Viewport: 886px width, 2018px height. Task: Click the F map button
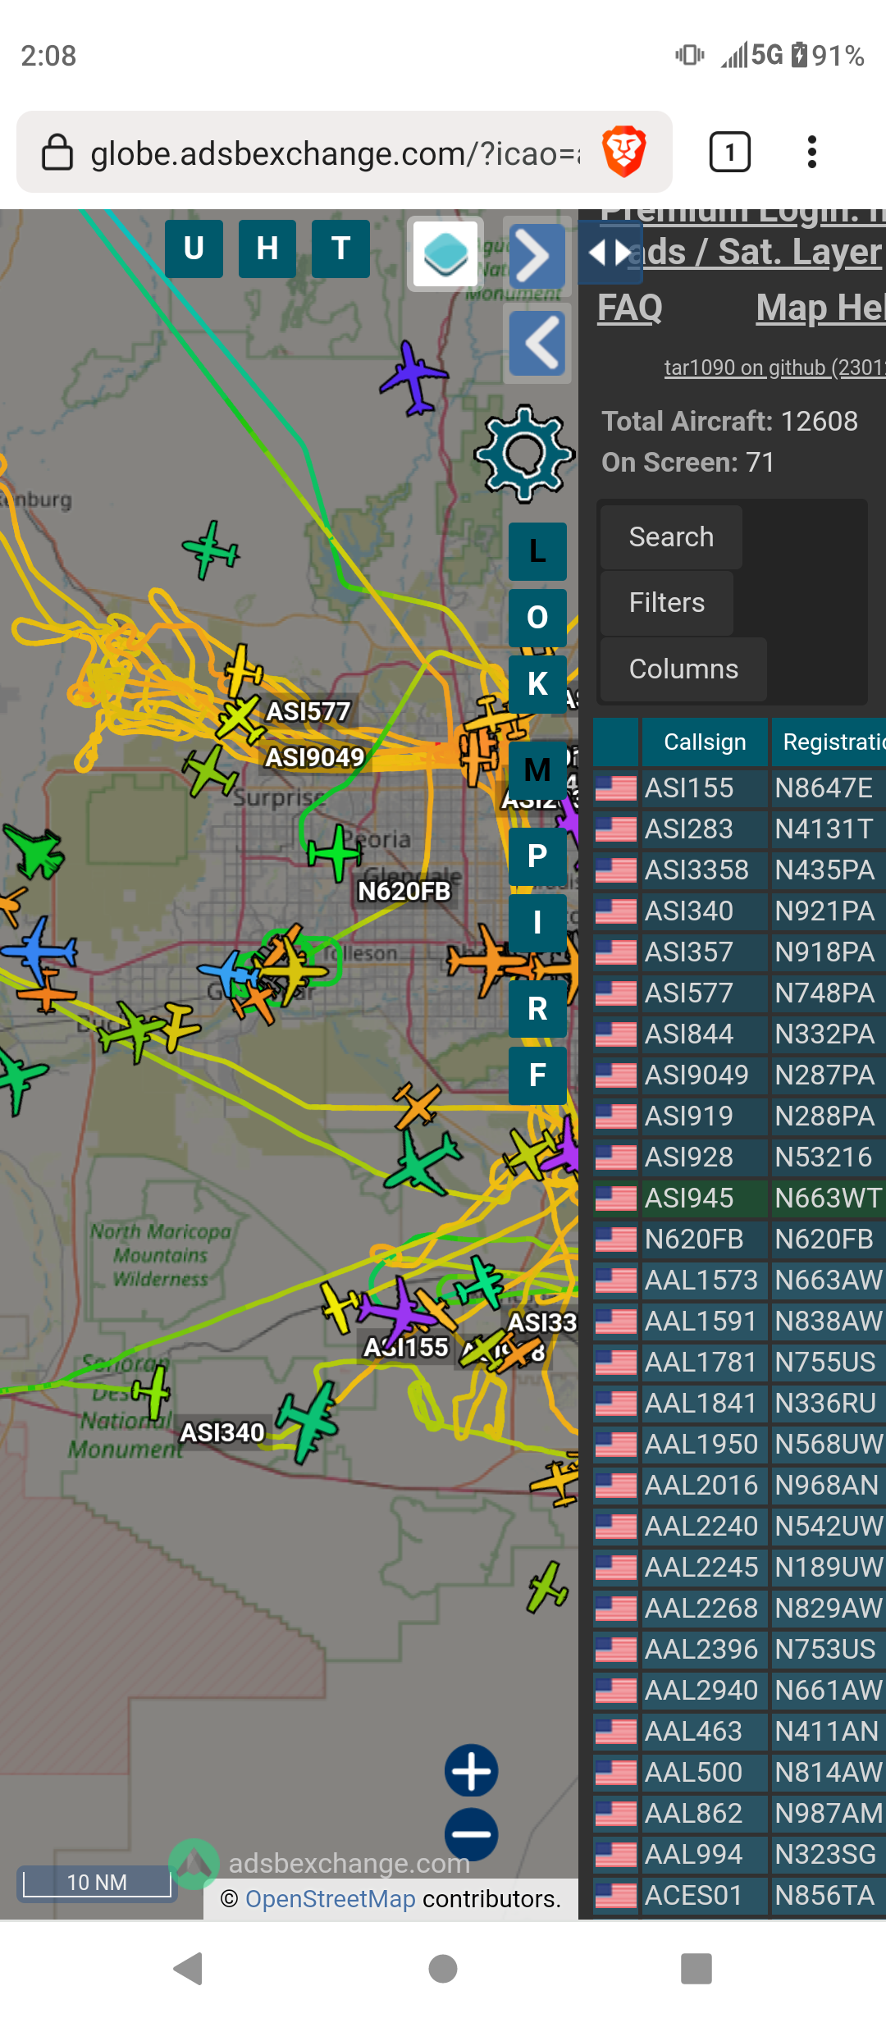(537, 1075)
